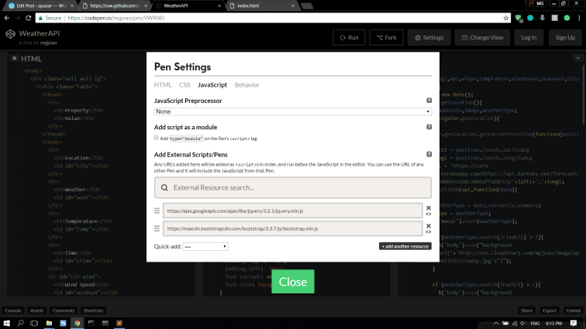Click the green Close button
The height and width of the screenshot is (329, 586).
tap(292, 282)
